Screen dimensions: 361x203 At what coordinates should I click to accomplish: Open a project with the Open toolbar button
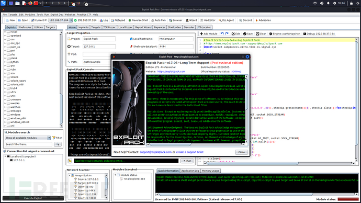23,20
